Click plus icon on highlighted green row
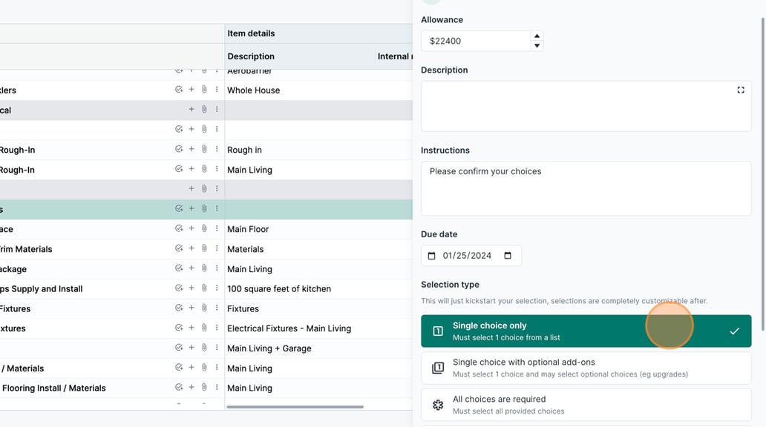Image resolution: width=766 pixels, height=427 pixels. 191,209
